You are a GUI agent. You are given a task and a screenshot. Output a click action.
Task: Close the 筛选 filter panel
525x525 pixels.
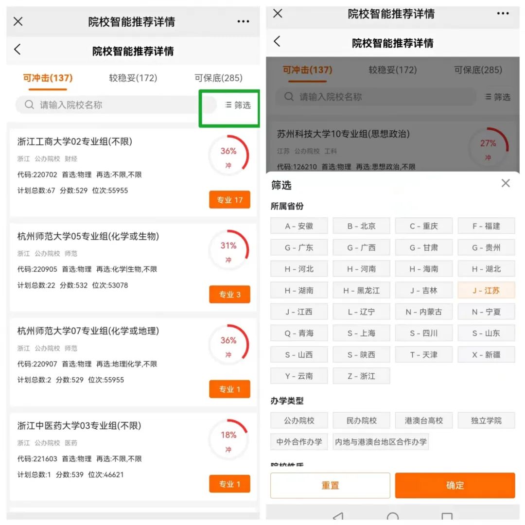pyautogui.click(x=506, y=183)
